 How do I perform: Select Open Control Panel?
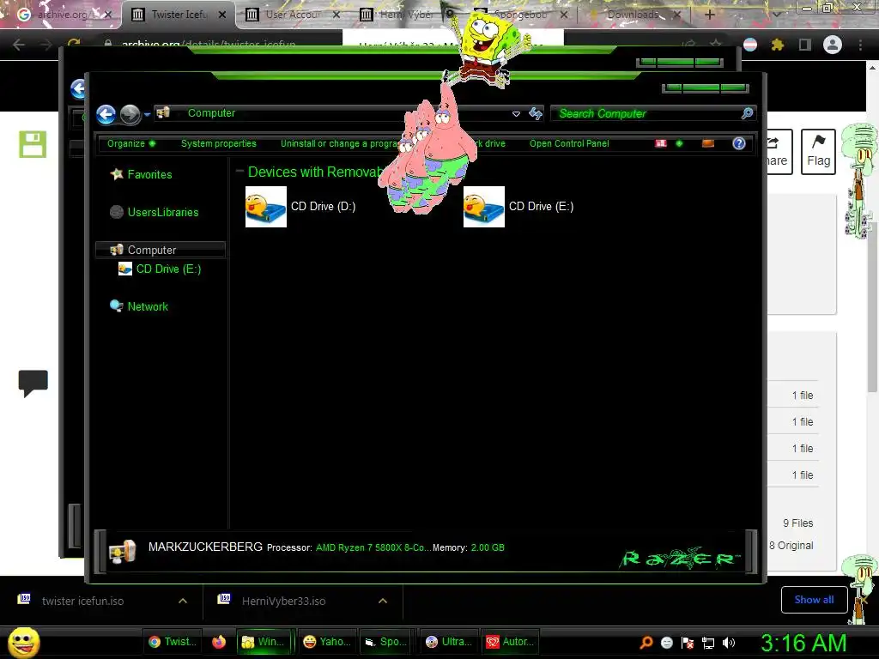569,143
